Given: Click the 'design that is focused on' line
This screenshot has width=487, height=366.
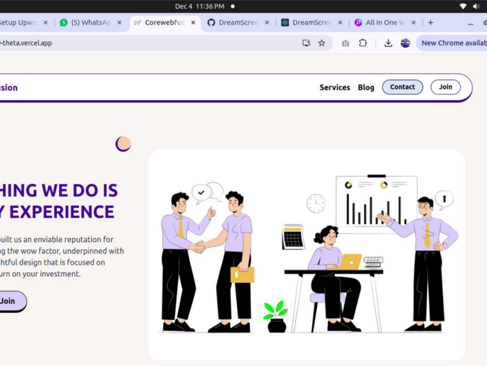Looking at the screenshot, I should click(53, 263).
